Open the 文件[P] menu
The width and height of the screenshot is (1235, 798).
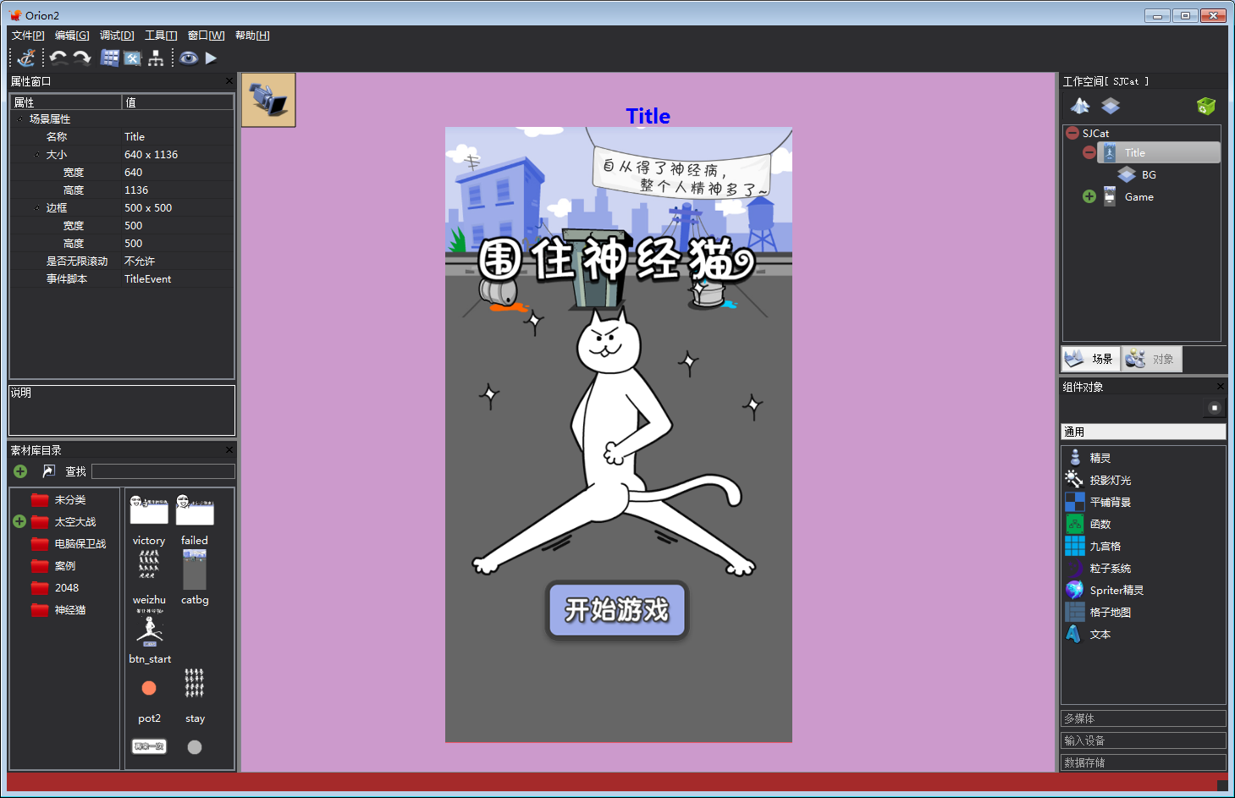click(x=28, y=36)
